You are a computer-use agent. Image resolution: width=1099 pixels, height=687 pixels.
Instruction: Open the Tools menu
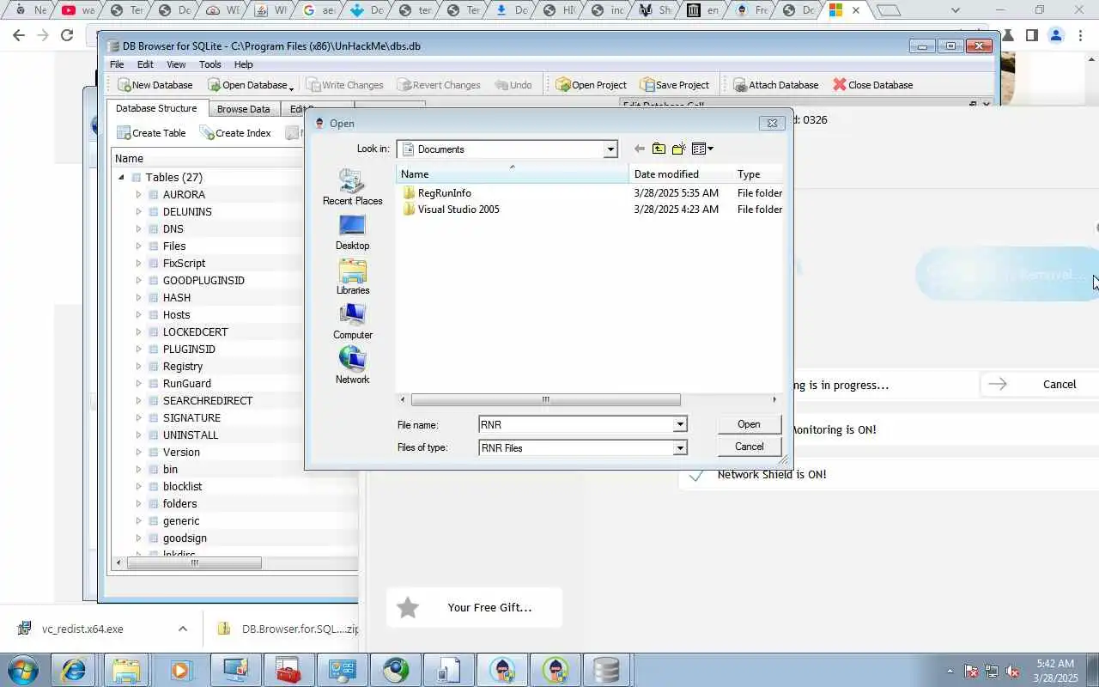click(209, 64)
